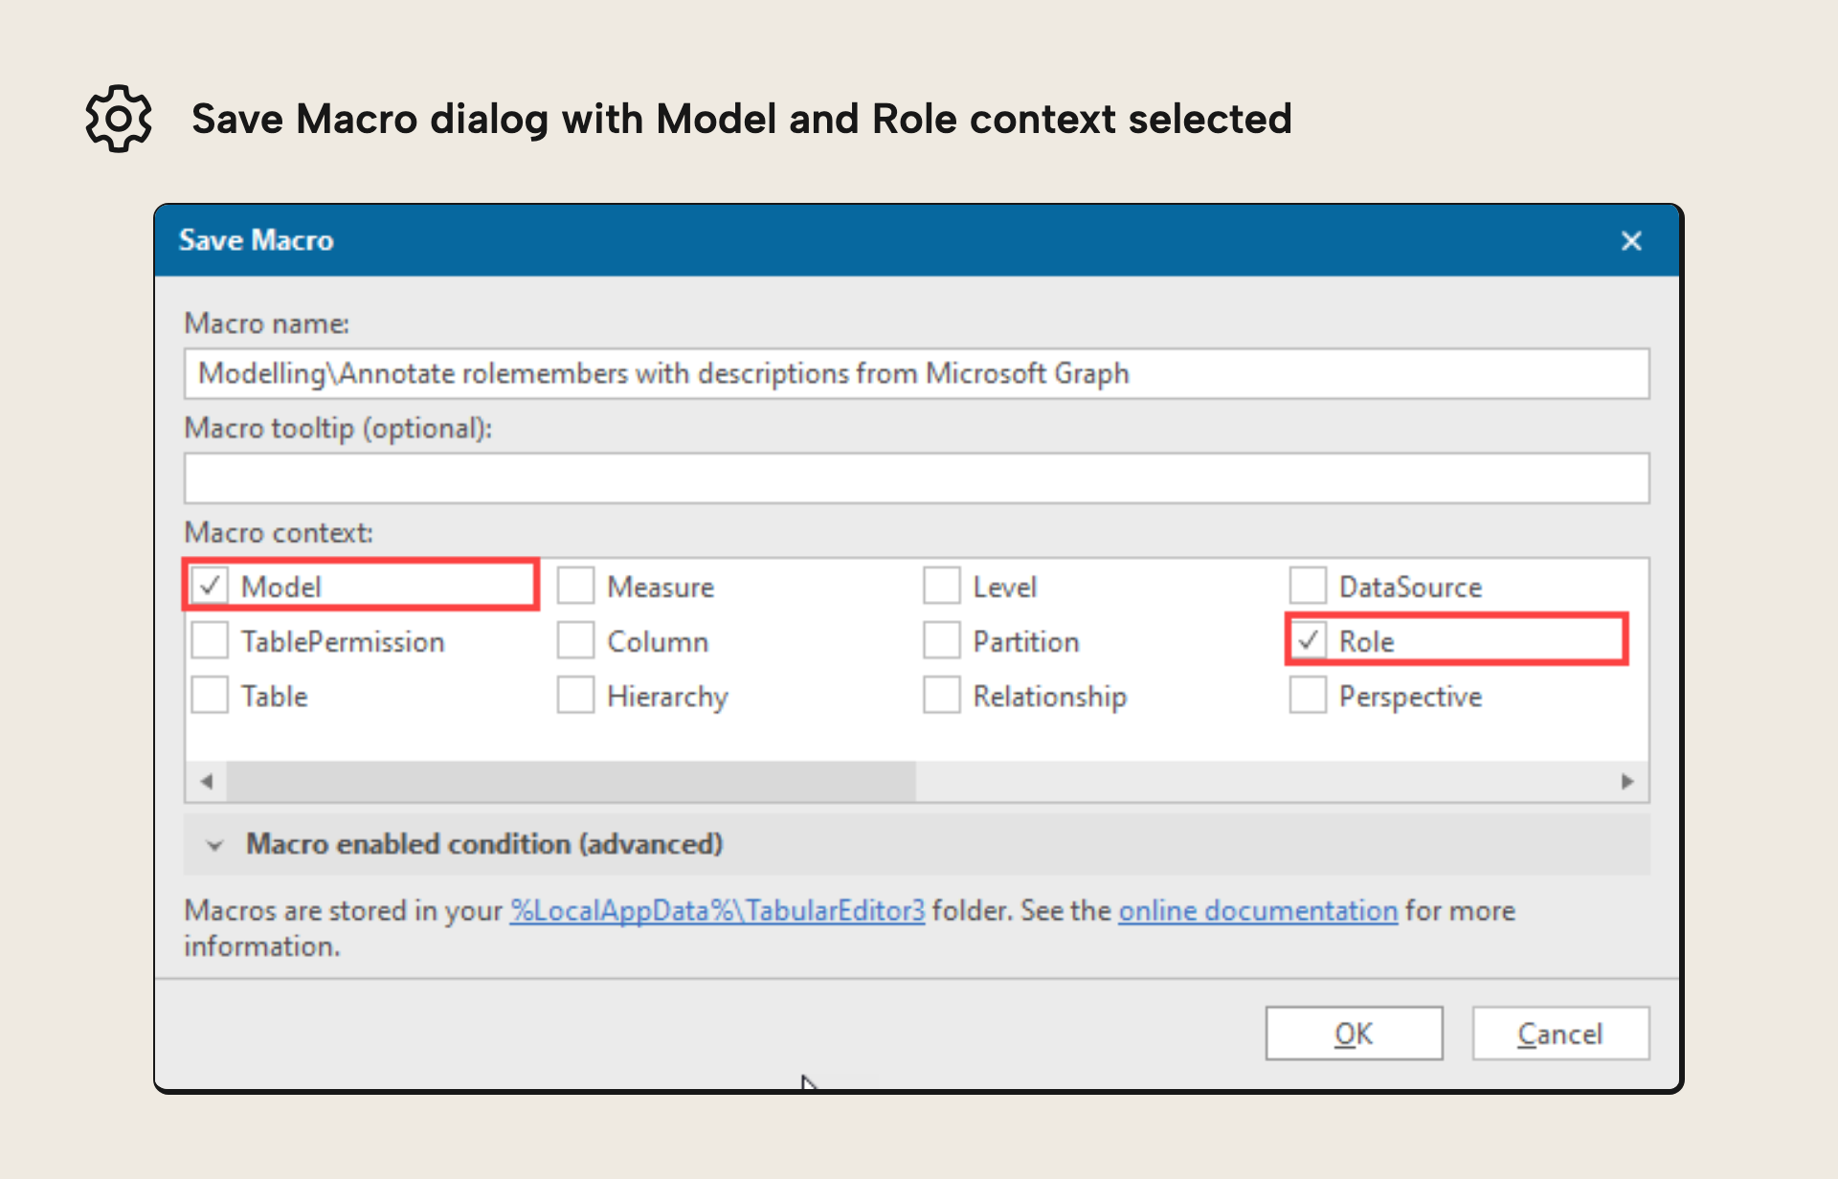Enable the Table context checkbox
Screen dimensions: 1838x1179
click(x=210, y=695)
